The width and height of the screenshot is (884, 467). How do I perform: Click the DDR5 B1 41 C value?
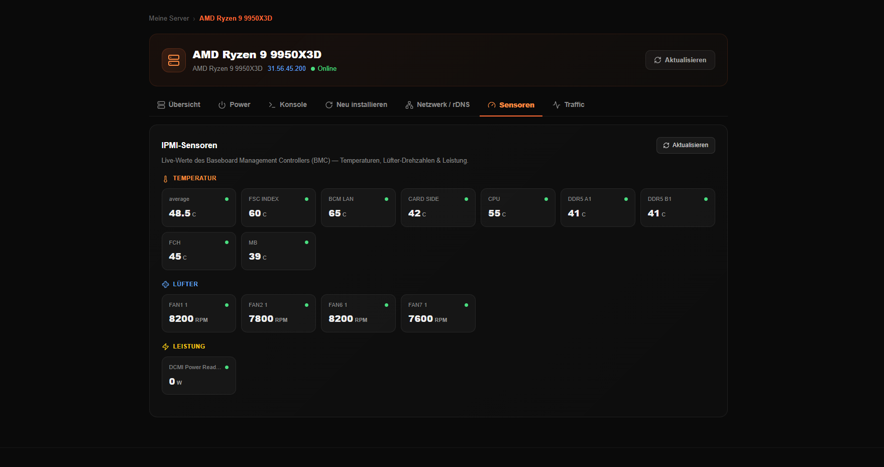coord(657,213)
